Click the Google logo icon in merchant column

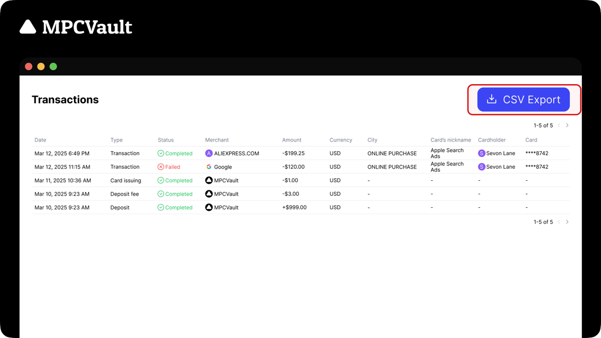(x=209, y=167)
